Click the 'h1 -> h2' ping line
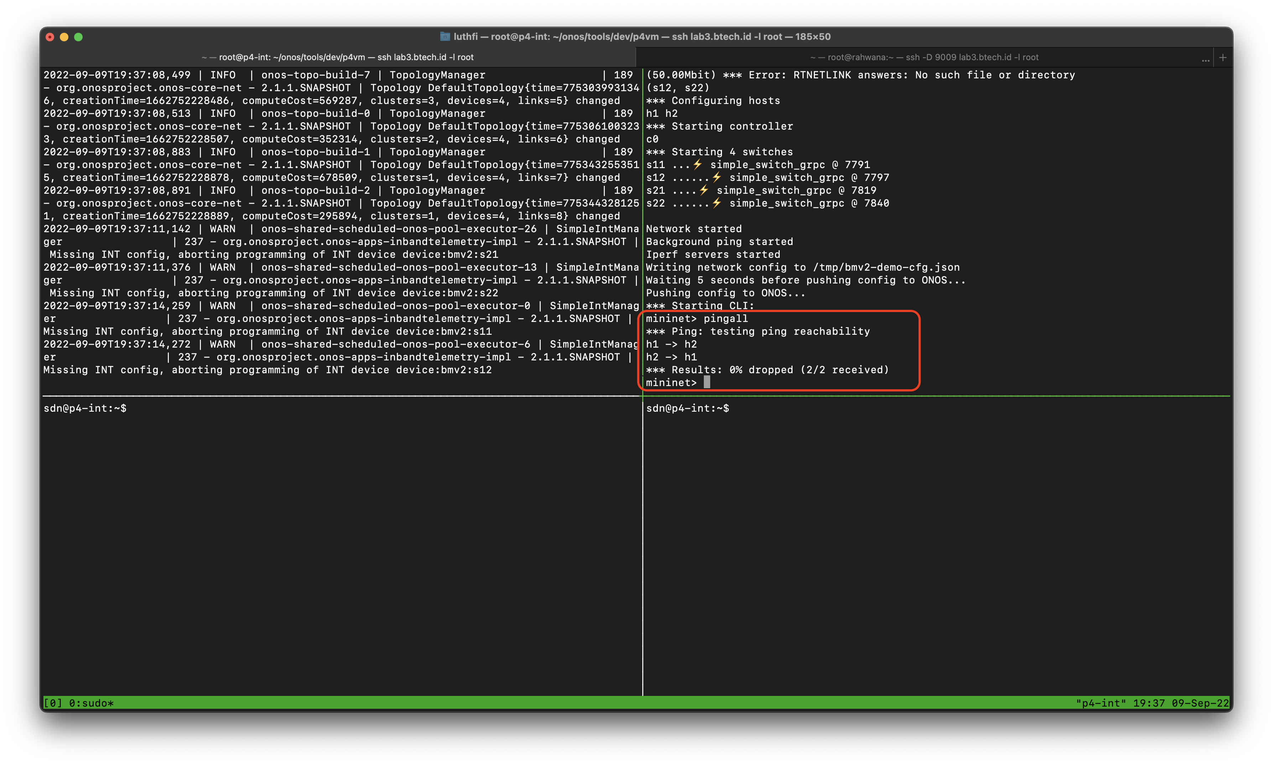 coord(671,344)
